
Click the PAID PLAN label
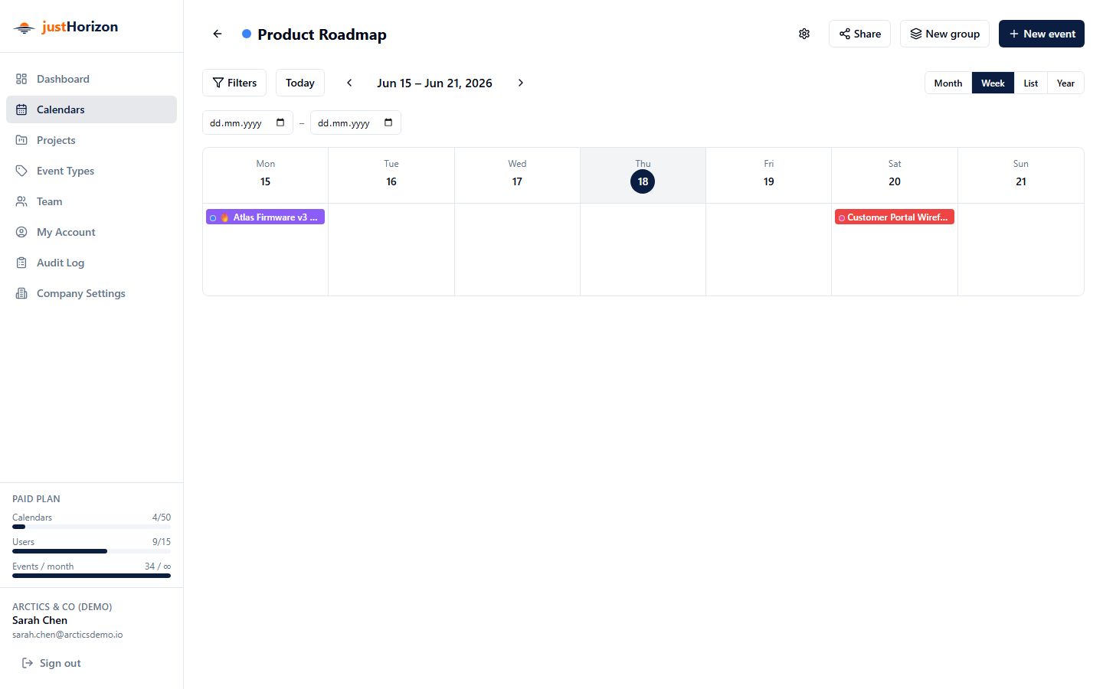click(36, 498)
